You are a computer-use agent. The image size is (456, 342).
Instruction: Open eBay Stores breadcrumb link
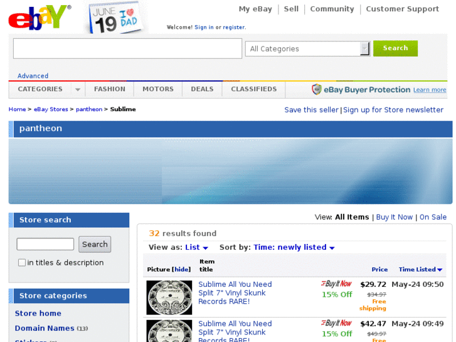tap(51, 109)
